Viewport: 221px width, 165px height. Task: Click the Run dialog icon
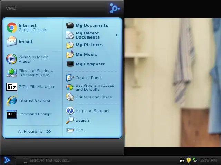pyautogui.click(x=70, y=130)
